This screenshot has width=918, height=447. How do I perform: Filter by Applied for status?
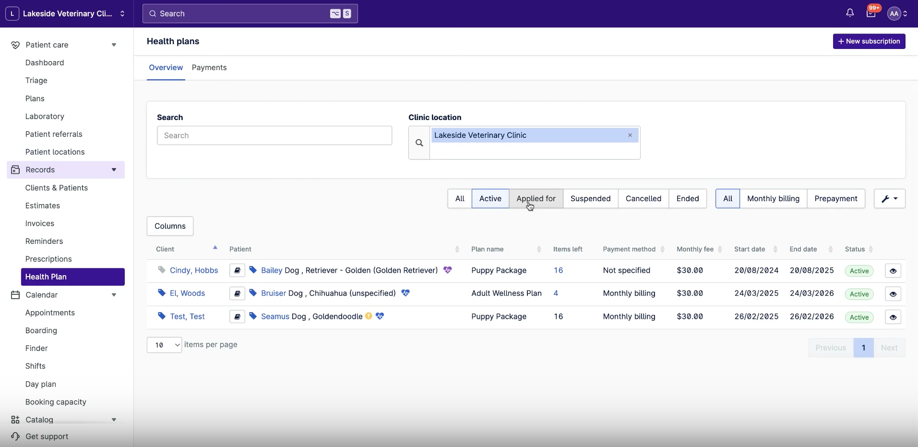(x=536, y=198)
